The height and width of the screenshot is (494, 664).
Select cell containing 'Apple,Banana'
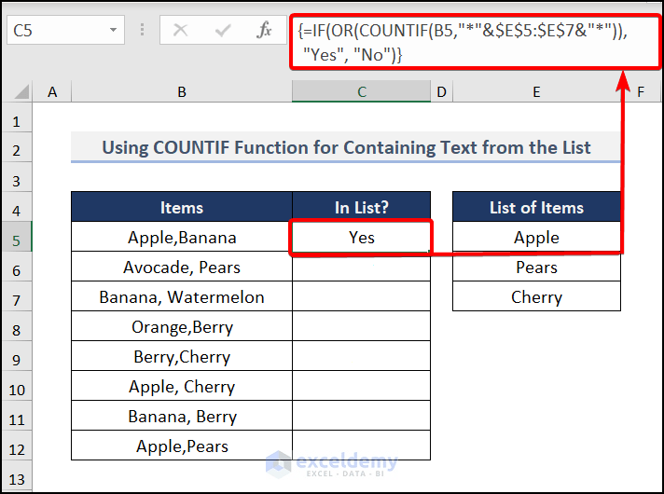click(182, 237)
